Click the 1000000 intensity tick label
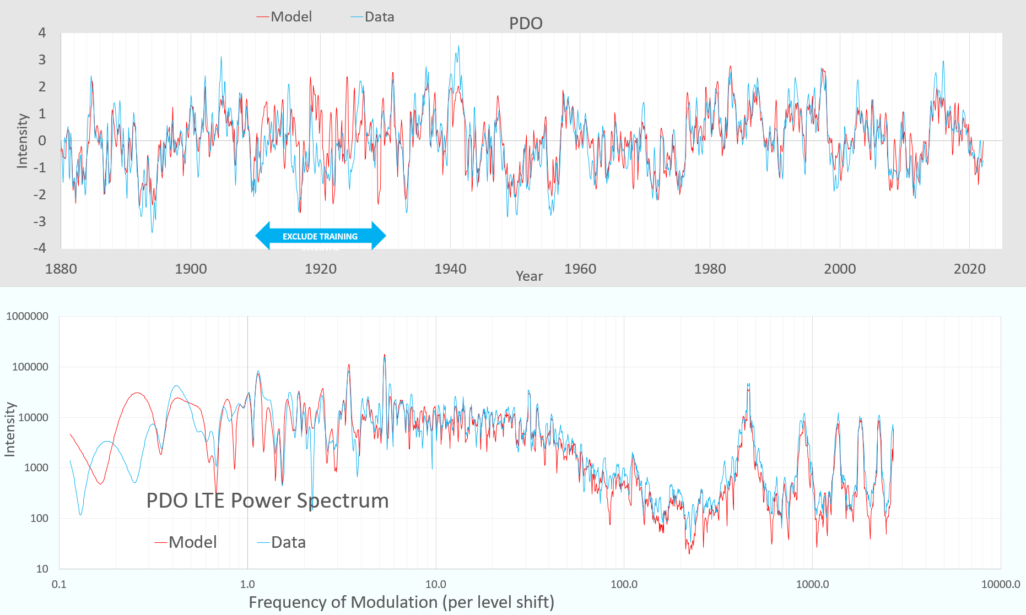Screen dimensions: 1026x615 (27, 316)
